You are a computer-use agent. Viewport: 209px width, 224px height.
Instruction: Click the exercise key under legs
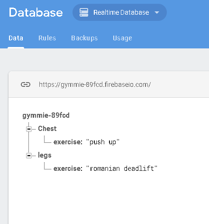(x=68, y=168)
